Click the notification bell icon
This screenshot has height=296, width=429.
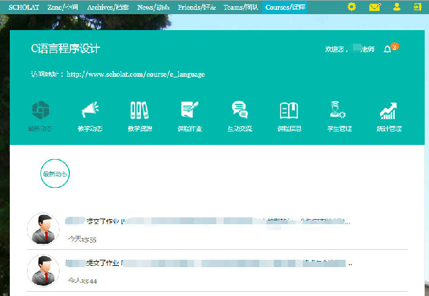point(387,49)
